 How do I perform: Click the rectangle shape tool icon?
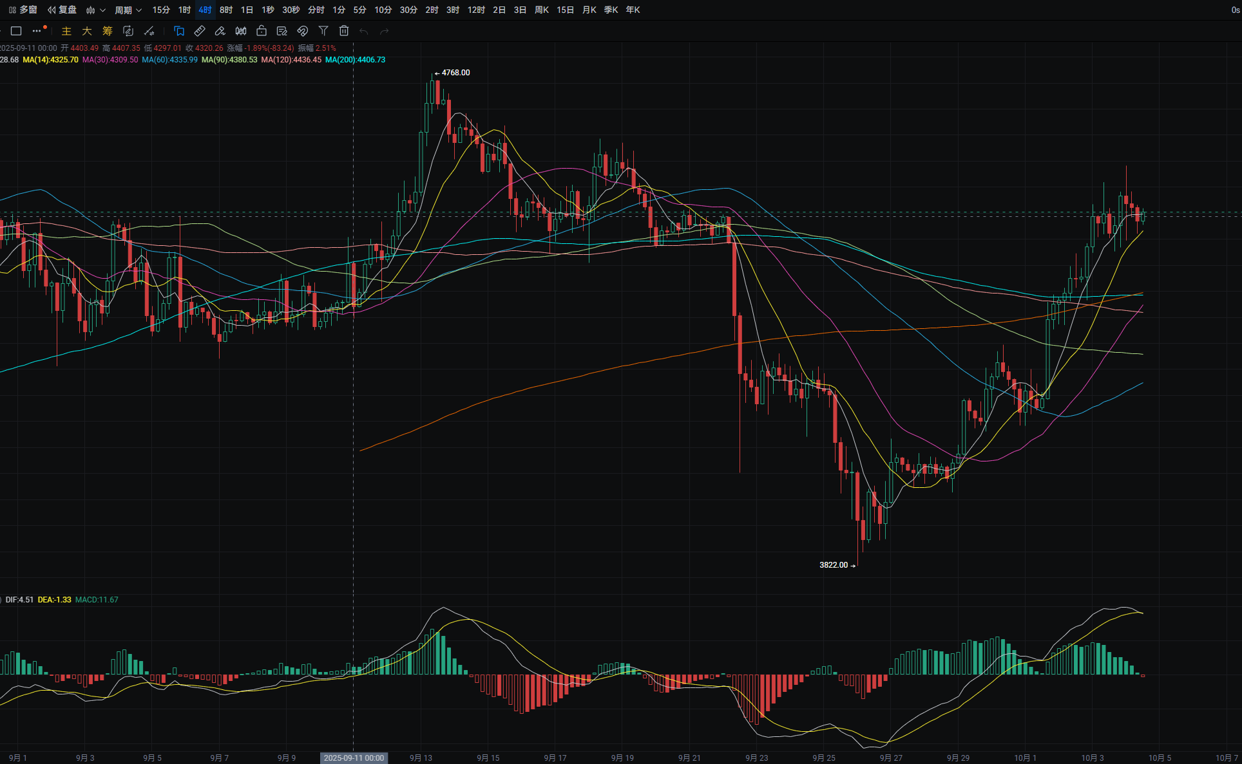17,31
